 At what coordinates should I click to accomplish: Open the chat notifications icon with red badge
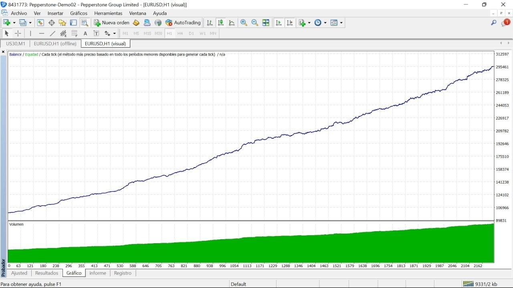coord(505,23)
